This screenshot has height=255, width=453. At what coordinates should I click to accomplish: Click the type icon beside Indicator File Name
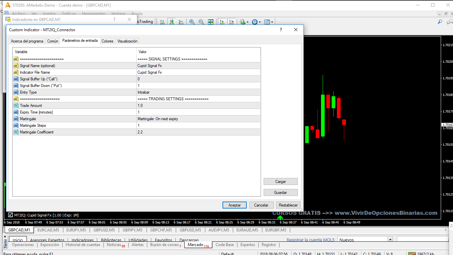pos(16,72)
